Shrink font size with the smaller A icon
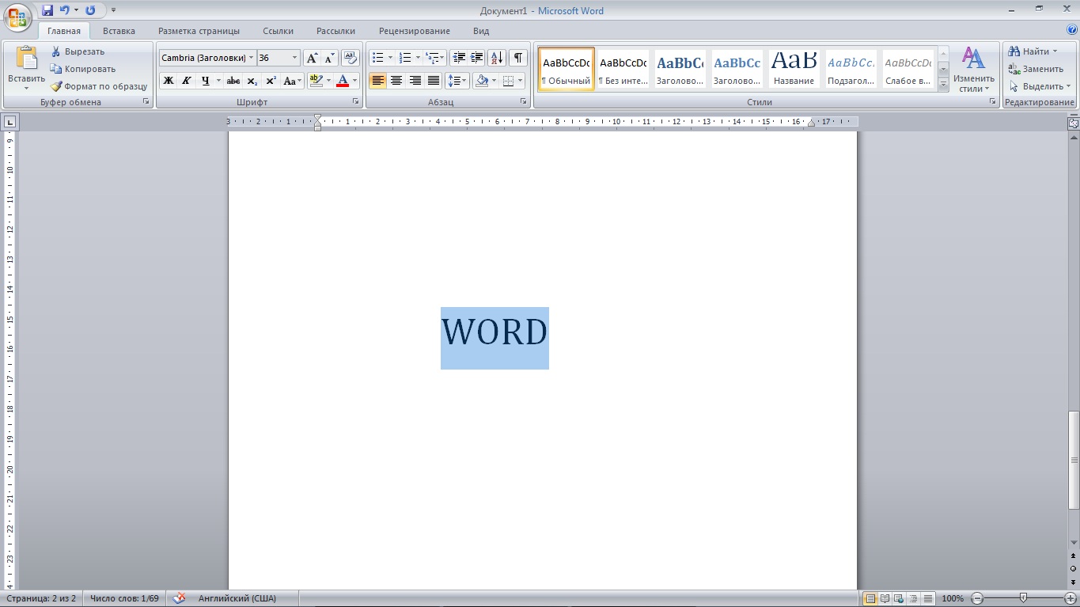This screenshot has height=607, width=1080. pos(329,58)
